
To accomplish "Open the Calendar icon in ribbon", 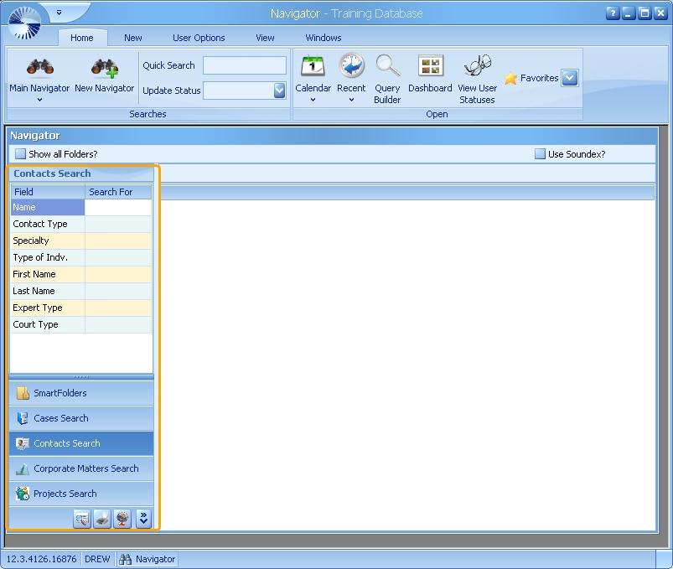I will pyautogui.click(x=313, y=66).
